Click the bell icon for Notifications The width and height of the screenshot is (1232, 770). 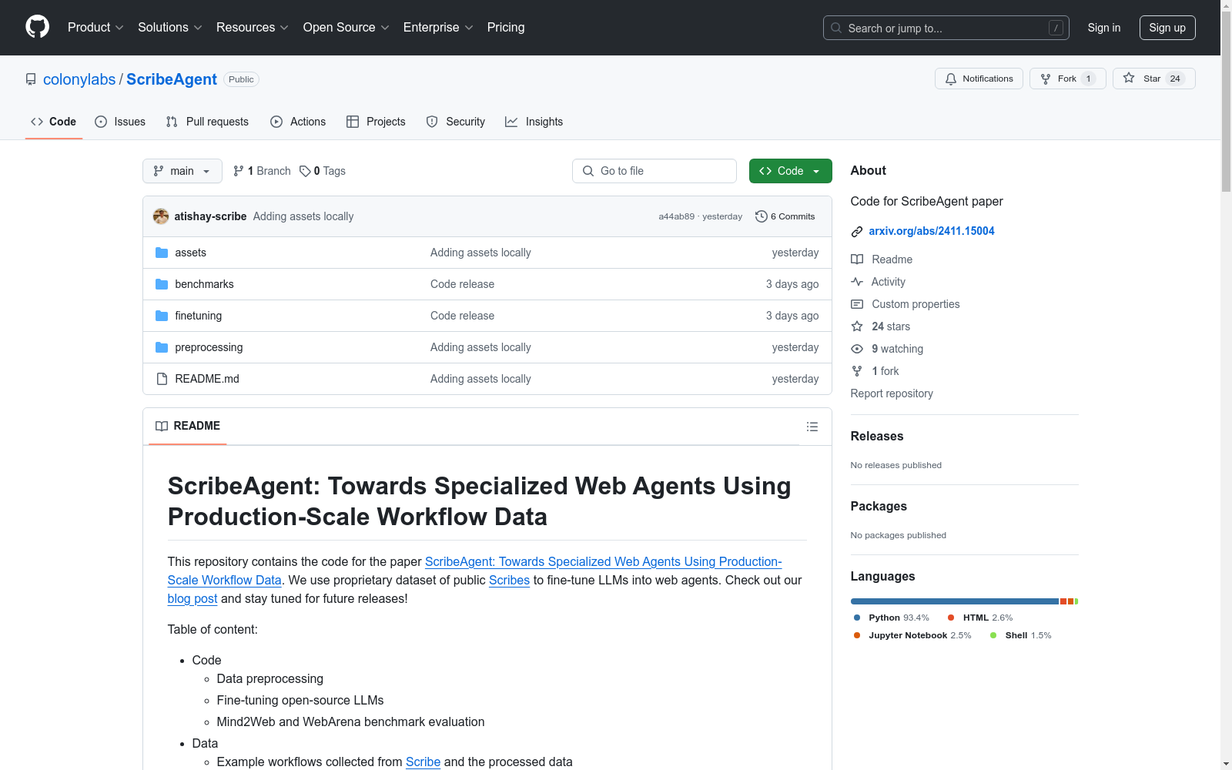point(951,79)
